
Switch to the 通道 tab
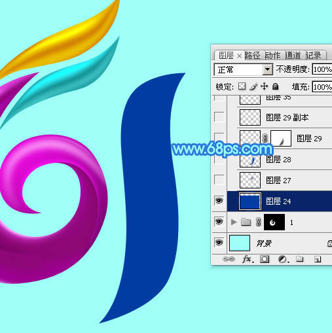[293, 56]
